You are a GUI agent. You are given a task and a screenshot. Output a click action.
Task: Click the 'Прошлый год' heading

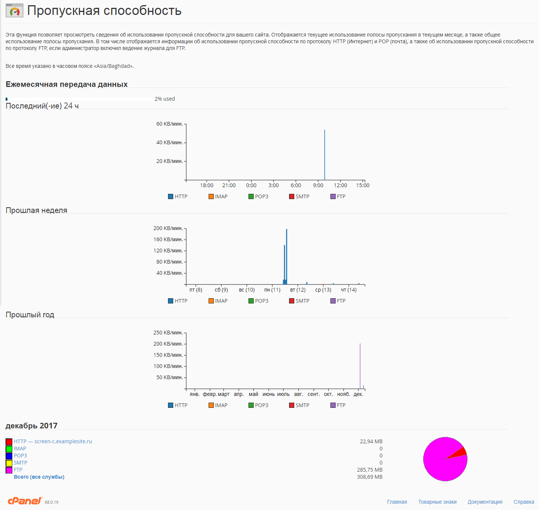tap(30, 315)
